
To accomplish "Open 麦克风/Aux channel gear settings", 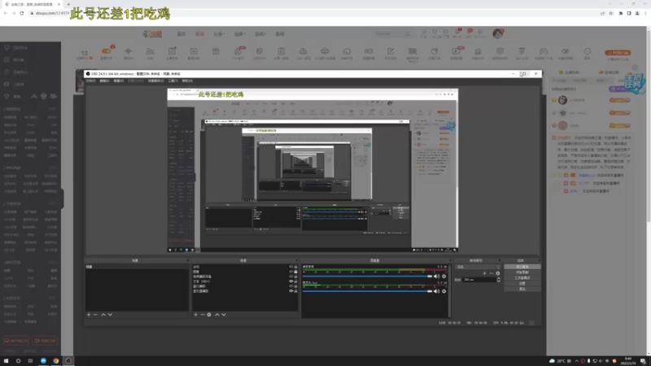I will click(443, 291).
